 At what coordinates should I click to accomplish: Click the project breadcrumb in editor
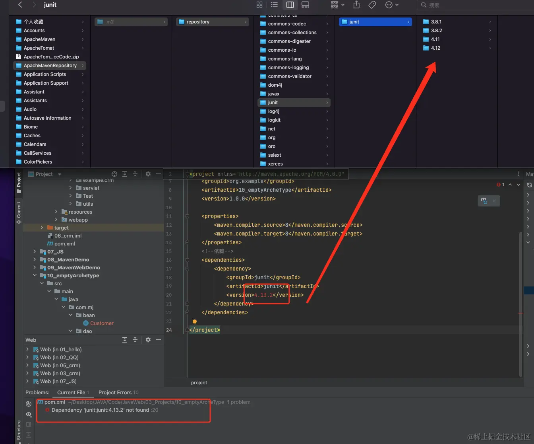pyautogui.click(x=199, y=383)
